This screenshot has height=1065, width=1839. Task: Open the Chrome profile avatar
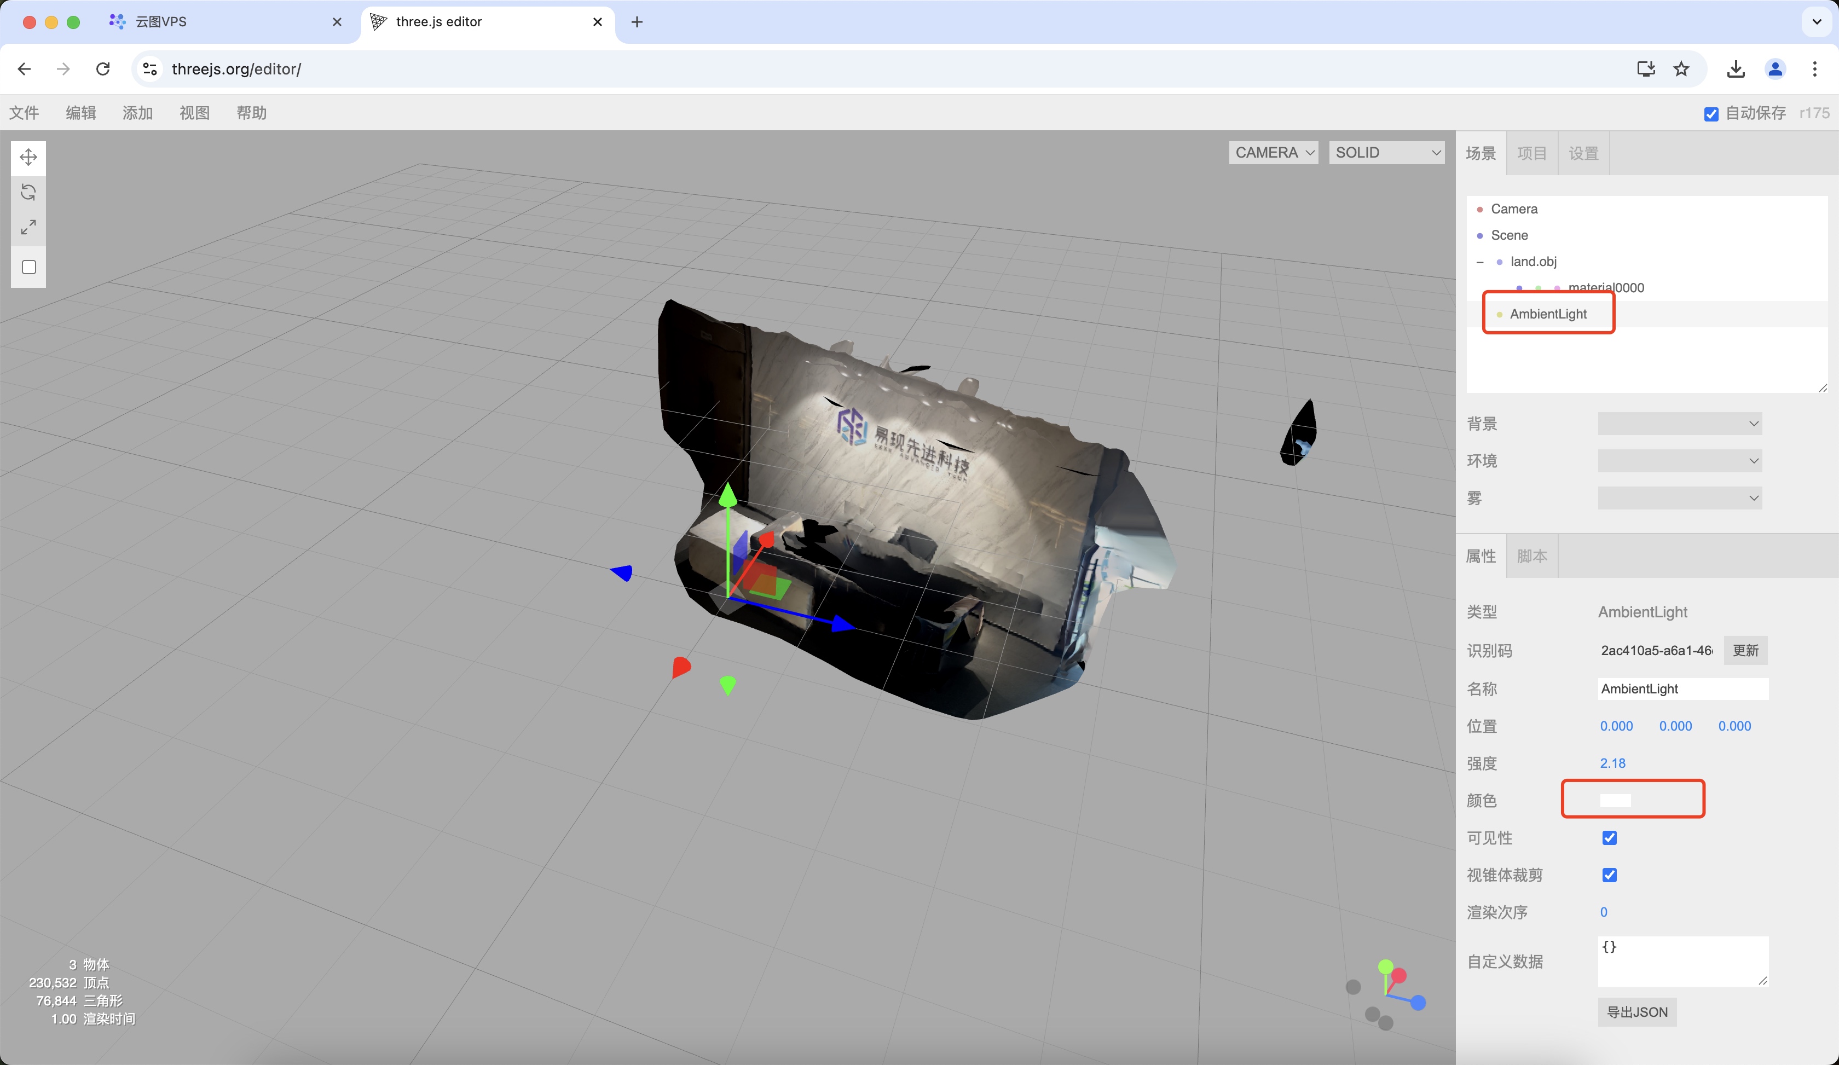[x=1775, y=68]
